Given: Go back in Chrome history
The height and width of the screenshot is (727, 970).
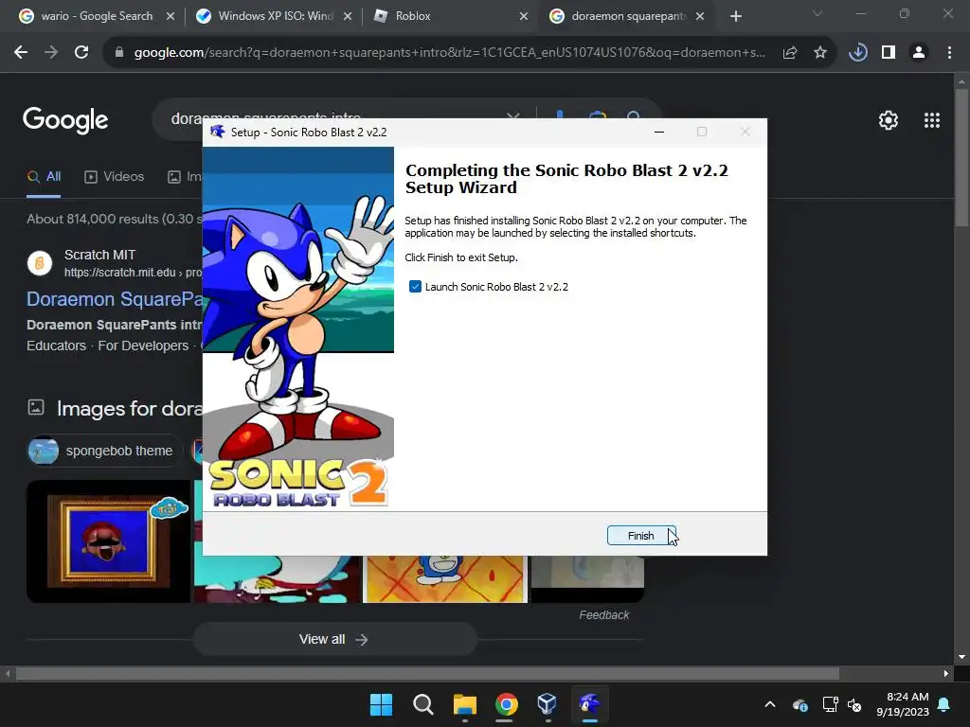Looking at the screenshot, I should pyautogui.click(x=21, y=53).
